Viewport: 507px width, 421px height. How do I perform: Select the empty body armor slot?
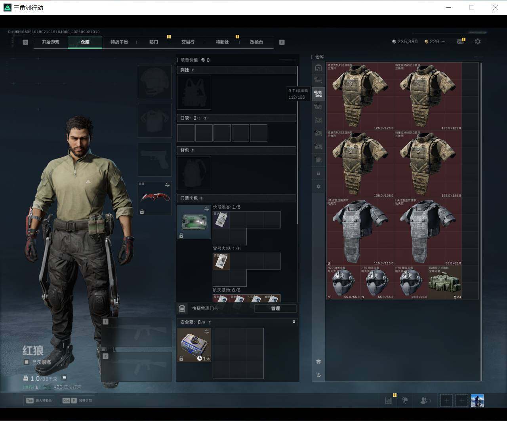click(x=155, y=121)
